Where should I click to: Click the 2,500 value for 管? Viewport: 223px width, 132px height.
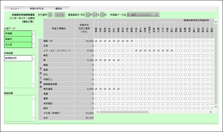tap(90, 60)
